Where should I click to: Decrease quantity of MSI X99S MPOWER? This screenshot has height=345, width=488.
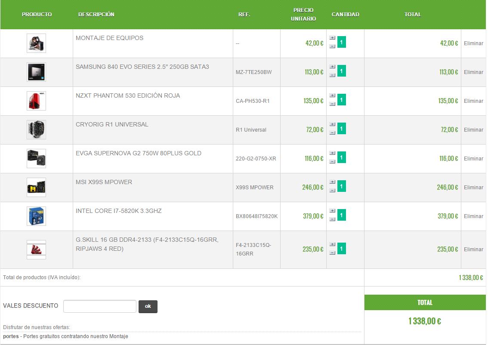[x=332, y=191]
